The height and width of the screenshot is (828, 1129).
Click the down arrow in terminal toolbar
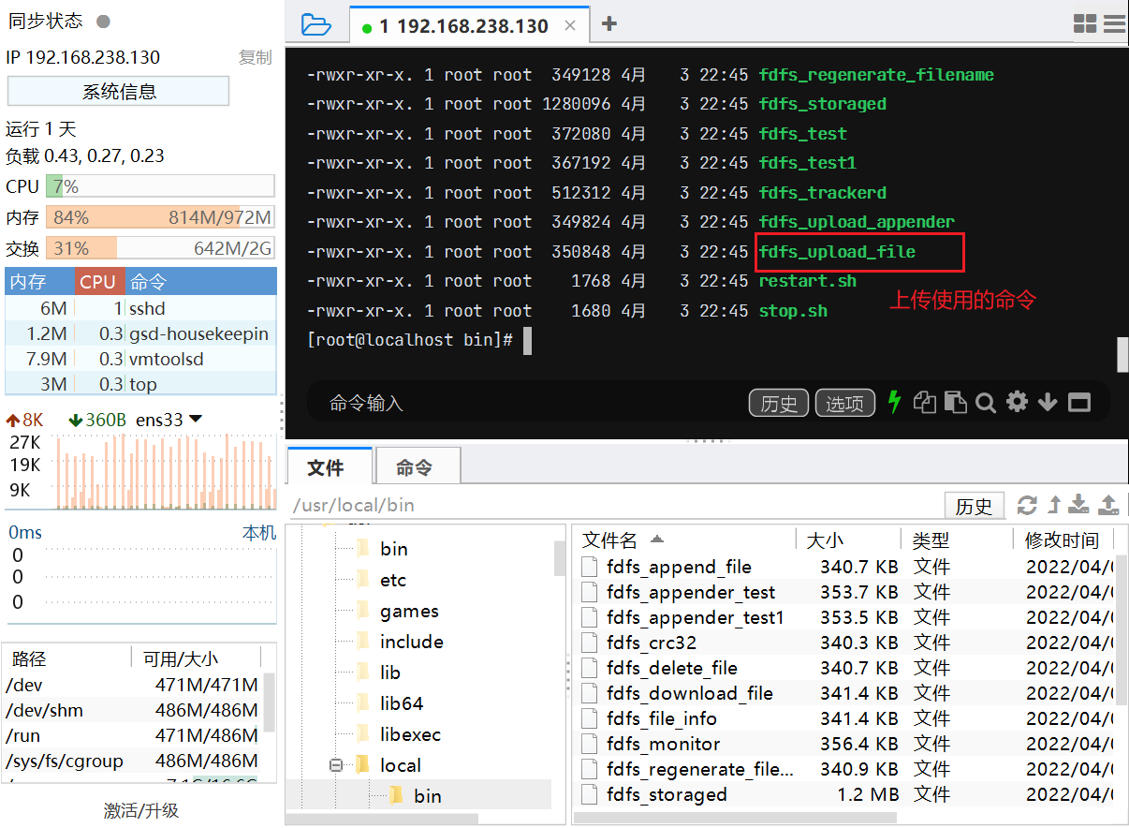click(1048, 403)
